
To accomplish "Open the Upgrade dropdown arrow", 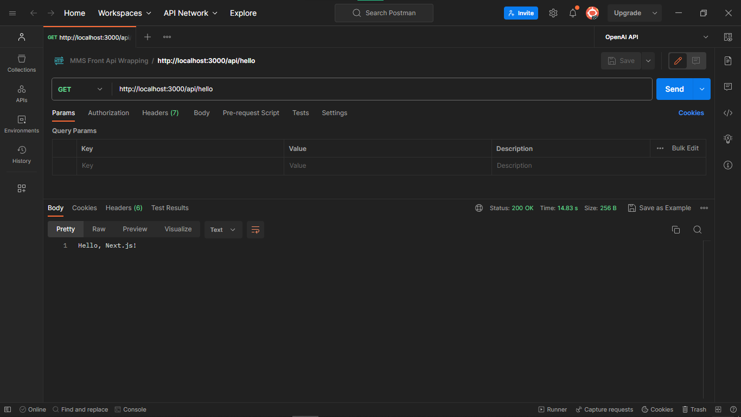I will (x=655, y=13).
